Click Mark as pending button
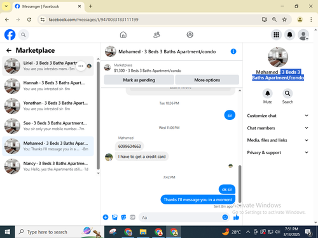 (x=139, y=80)
